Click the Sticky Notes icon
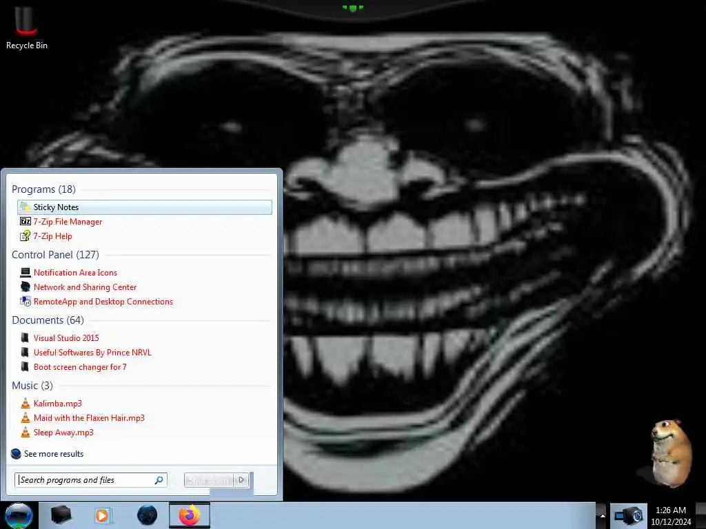This screenshot has height=529, width=706. tap(26, 207)
